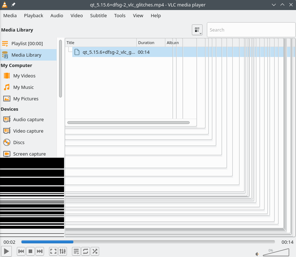Jump to the previous media track
The height and width of the screenshot is (257, 296).
tap(21, 251)
